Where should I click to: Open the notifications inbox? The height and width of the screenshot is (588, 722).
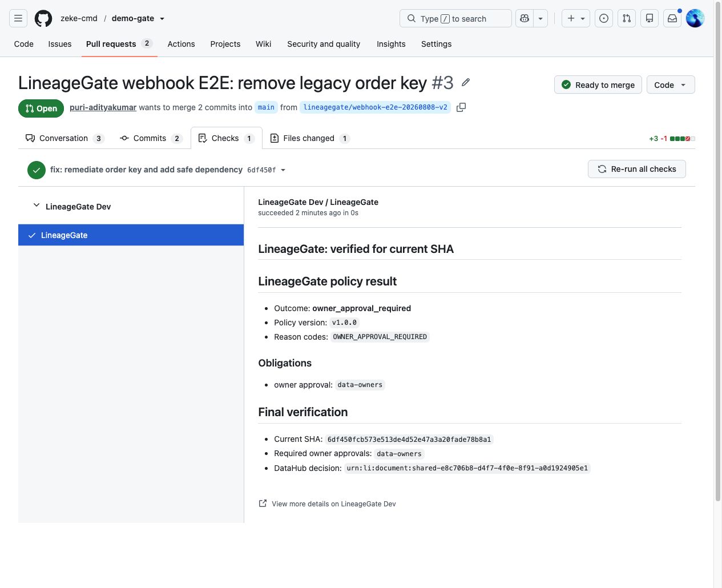point(672,18)
